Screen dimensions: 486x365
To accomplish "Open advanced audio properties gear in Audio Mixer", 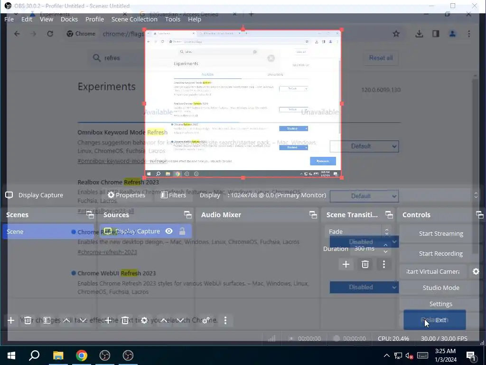I will (x=206, y=320).
